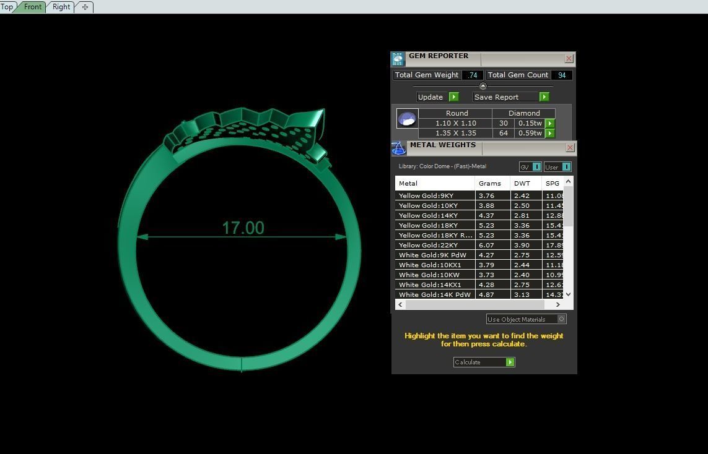Click the green arrow next to Update
This screenshot has width=708, height=454.
tap(454, 97)
